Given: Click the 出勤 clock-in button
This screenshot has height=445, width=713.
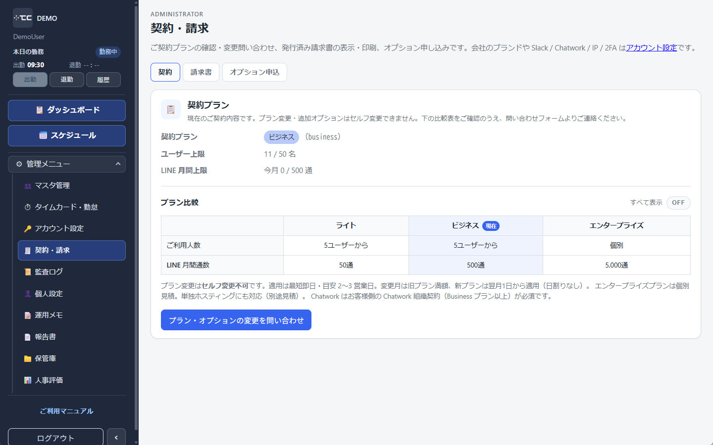Looking at the screenshot, I should pyautogui.click(x=30, y=80).
